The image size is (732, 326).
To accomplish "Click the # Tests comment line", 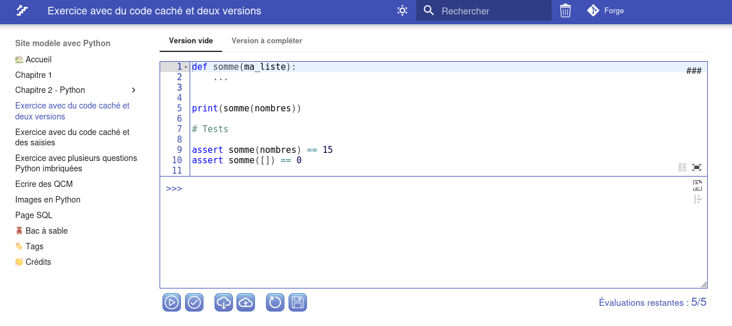I will (210, 129).
